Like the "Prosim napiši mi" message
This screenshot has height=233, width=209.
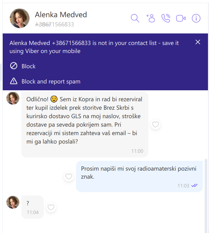(x=69, y=176)
